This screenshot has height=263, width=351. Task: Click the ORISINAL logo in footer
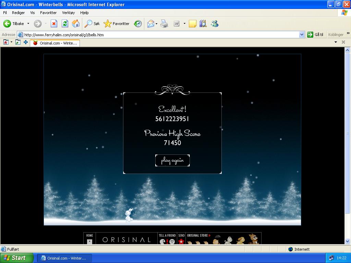click(x=126, y=240)
